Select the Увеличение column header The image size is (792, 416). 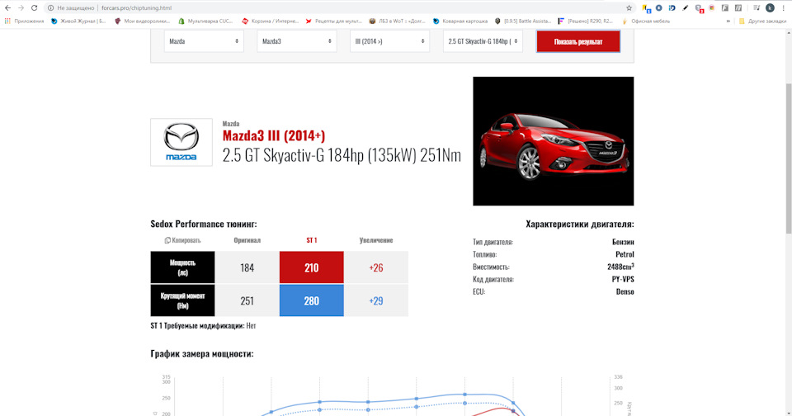pyautogui.click(x=376, y=240)
